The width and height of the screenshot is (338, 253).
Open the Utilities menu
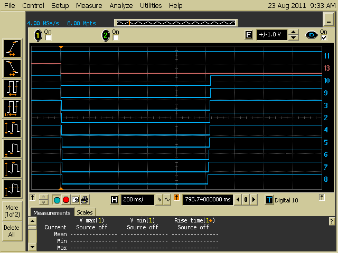point(151,5)
